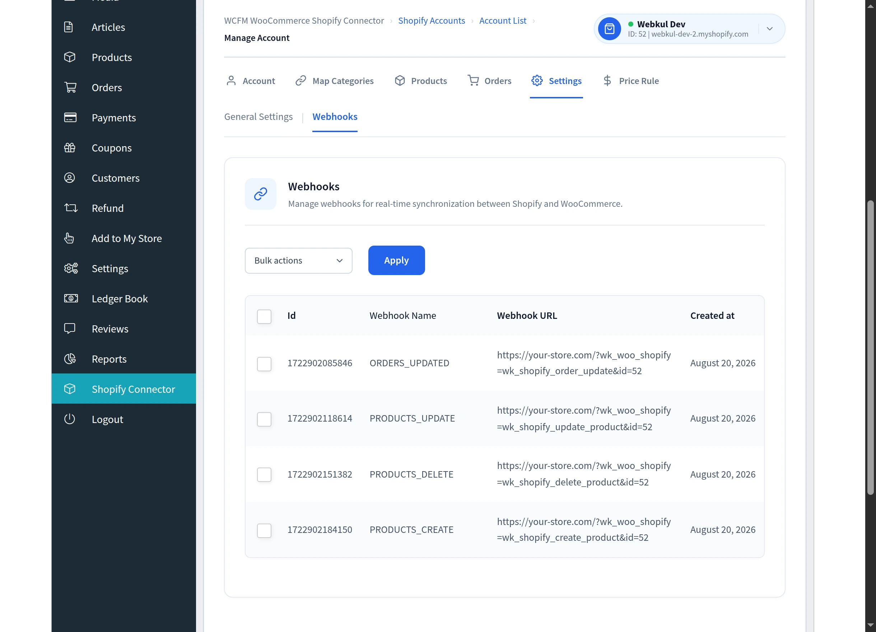Click the Customers person icon in sidebar
Screen dimensions: 876x632
tap(70, 178)
